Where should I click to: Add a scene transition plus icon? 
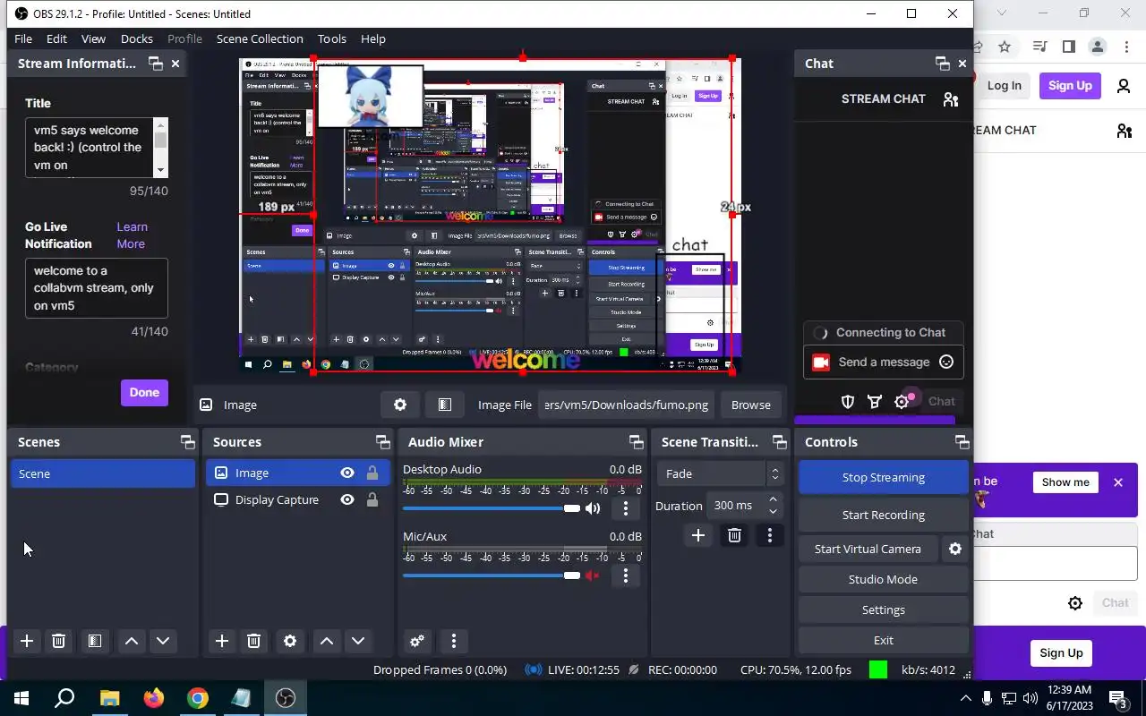[x=698, y=535]
